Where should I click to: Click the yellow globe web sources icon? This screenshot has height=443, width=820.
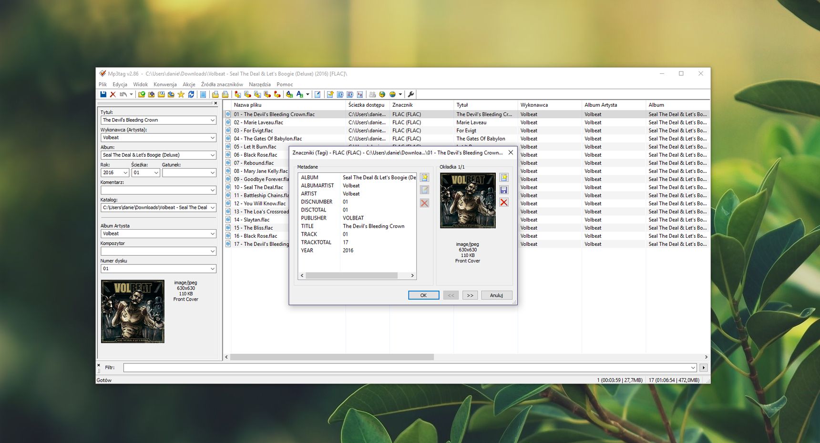click(392, 94)
